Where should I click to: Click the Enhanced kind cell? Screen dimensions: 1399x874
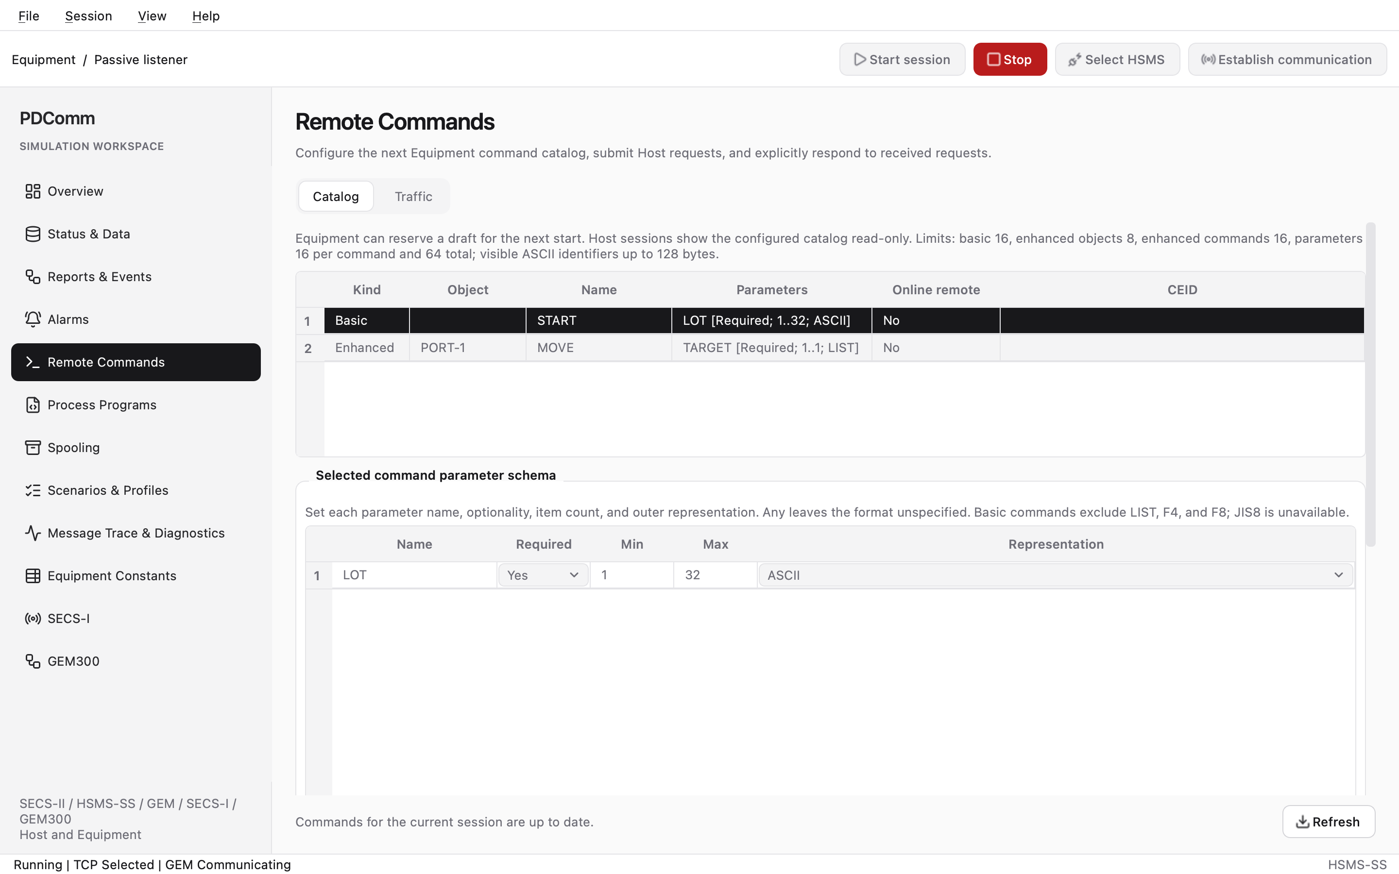367,348
